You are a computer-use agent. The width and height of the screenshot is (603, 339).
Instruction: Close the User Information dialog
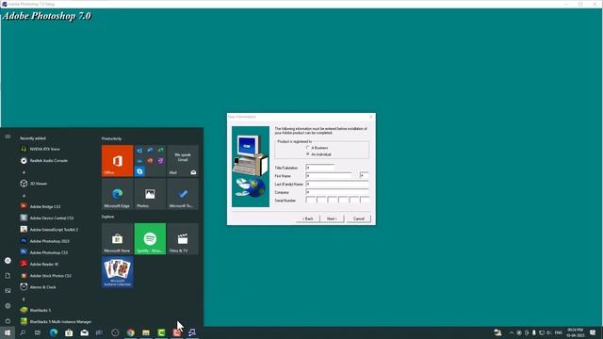tap(370, 117)
